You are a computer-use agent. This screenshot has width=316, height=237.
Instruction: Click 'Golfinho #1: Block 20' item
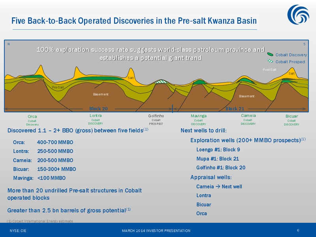coord(221,167)
